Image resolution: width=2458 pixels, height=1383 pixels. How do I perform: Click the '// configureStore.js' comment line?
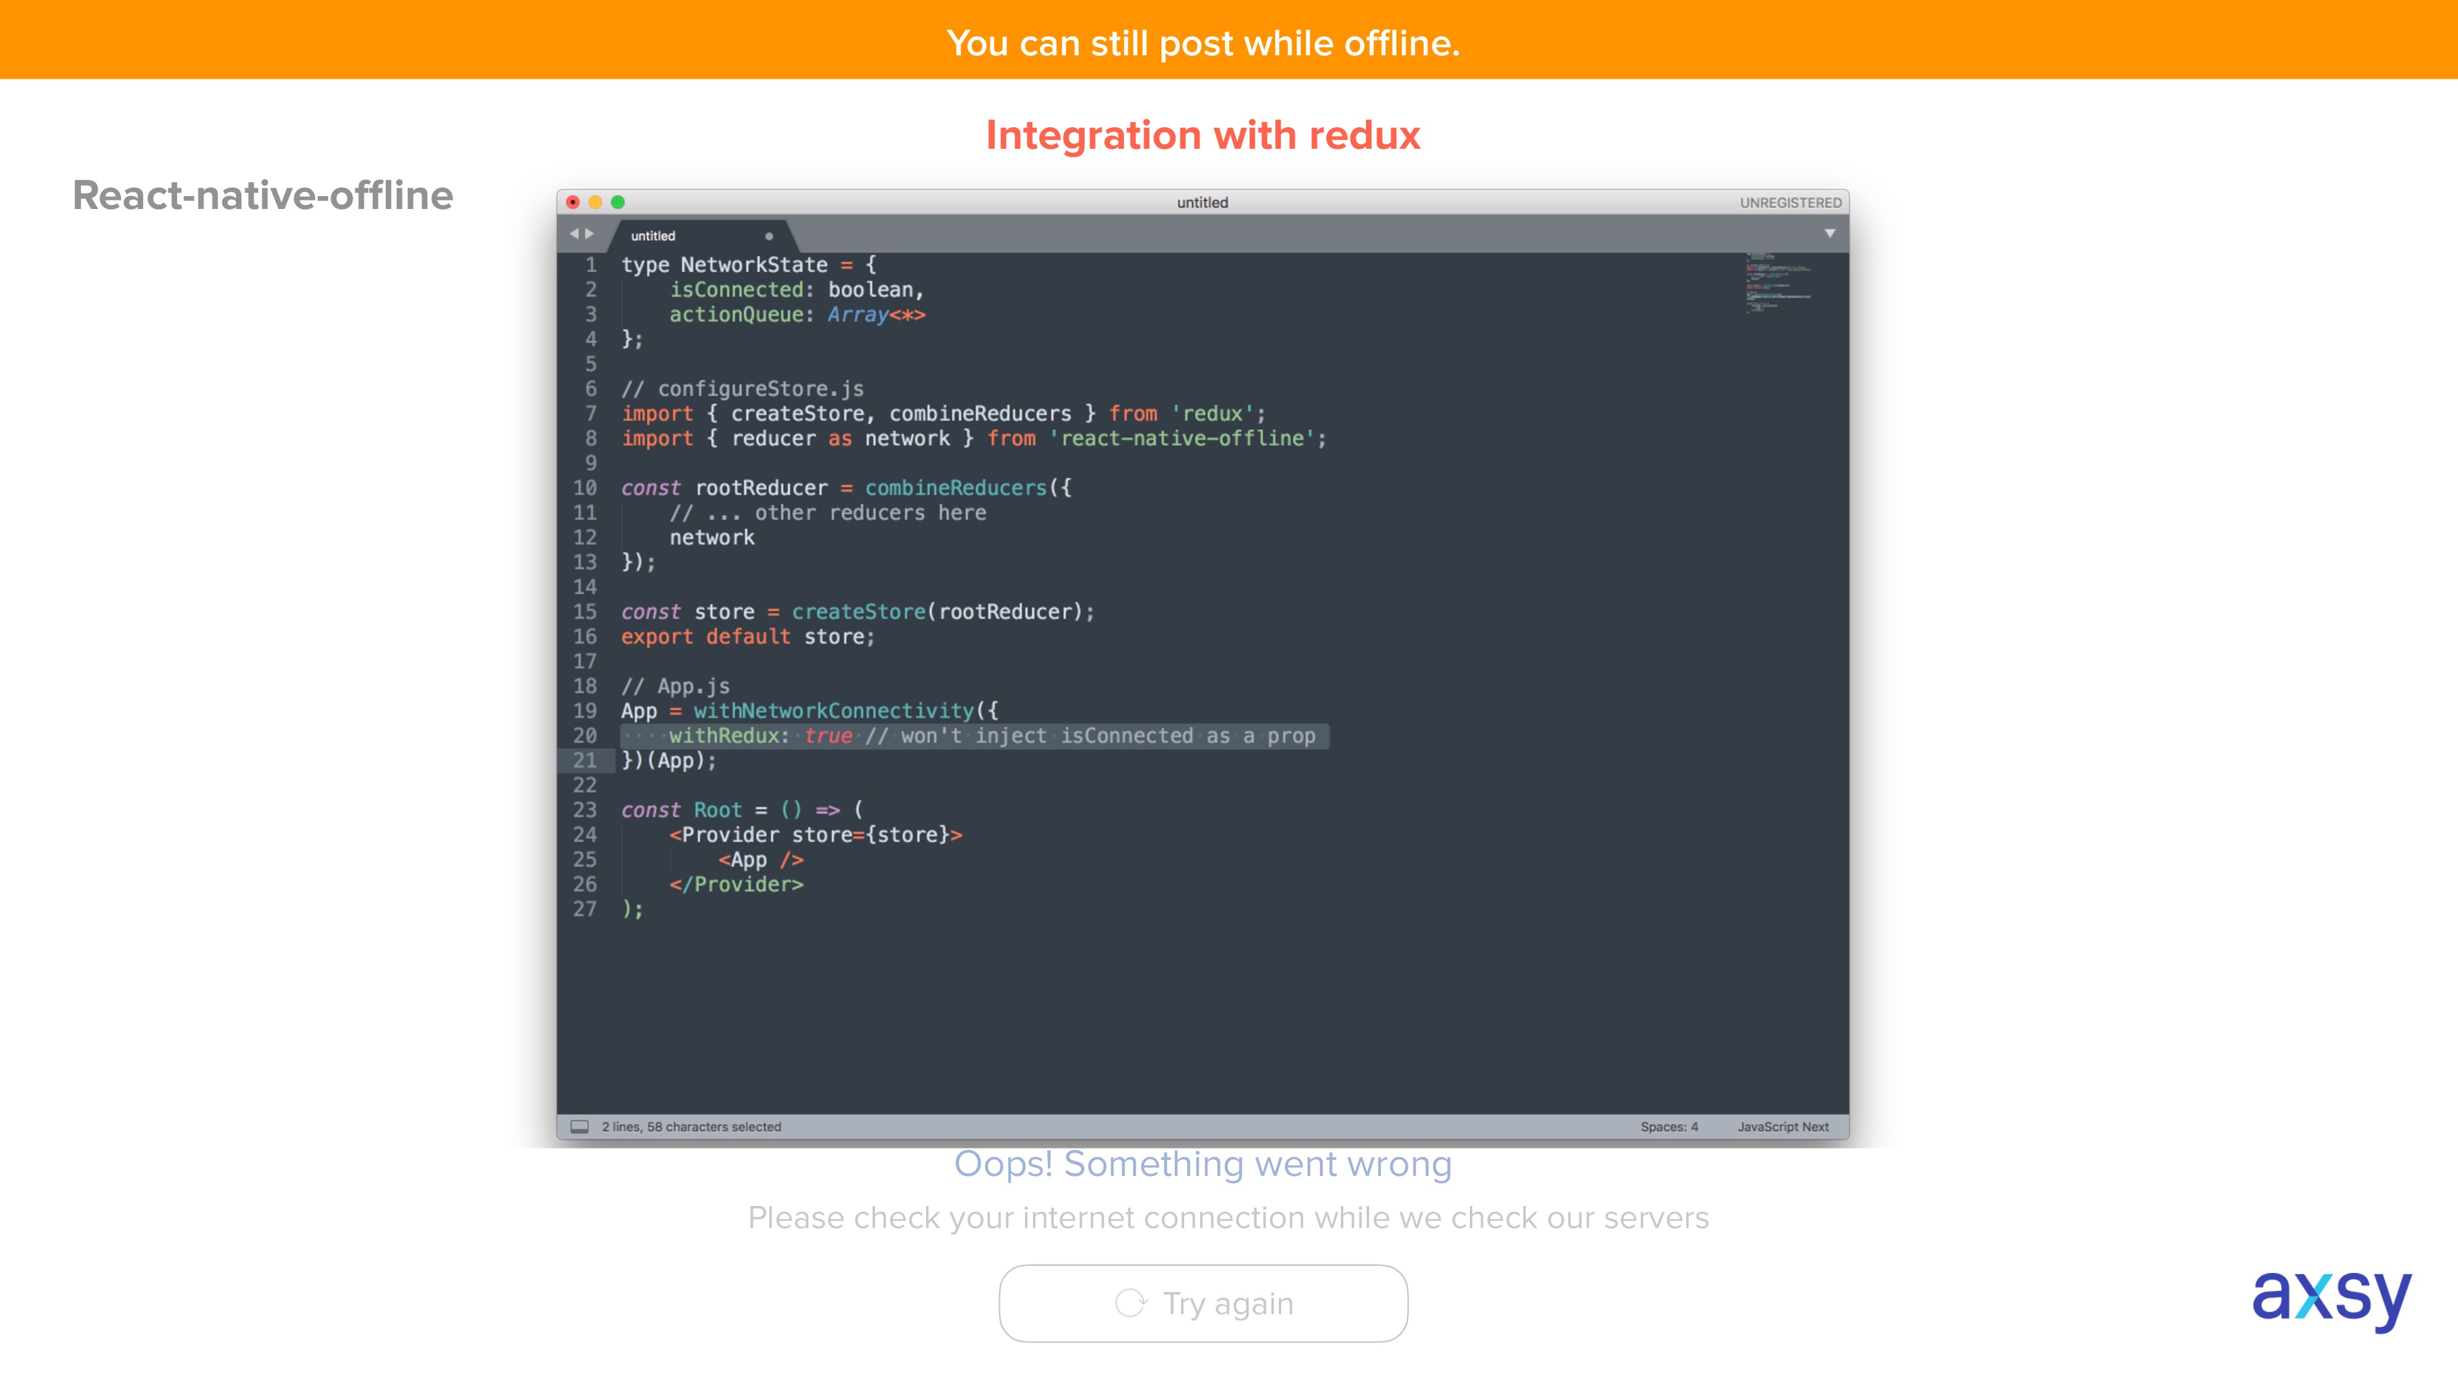point(742,390)
